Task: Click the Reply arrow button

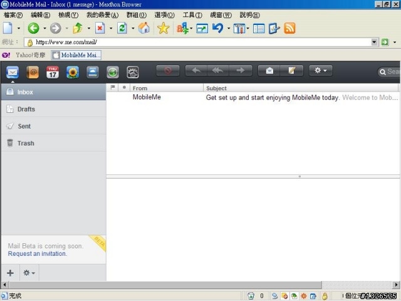Action: pyautogui.click(x=196, y=70)
